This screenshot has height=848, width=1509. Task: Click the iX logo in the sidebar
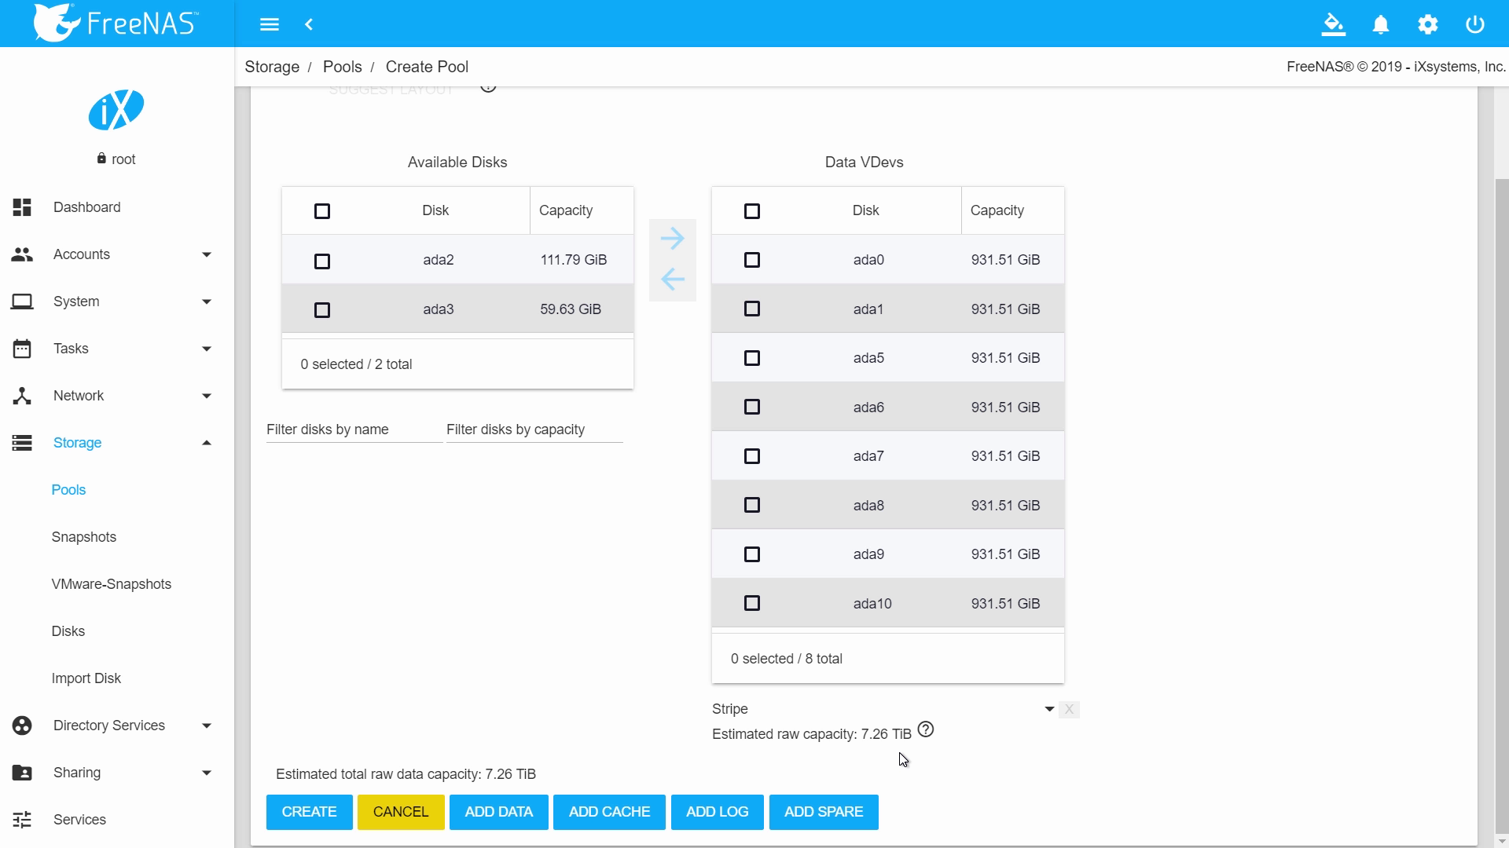(x=116, y=110)
